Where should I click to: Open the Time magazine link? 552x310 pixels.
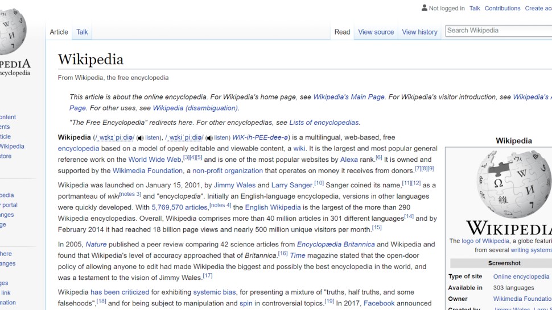tap(298, 255)
